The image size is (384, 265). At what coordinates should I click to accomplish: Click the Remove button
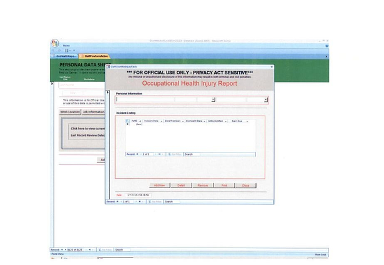pyautogui.click(x=202, y=186)
